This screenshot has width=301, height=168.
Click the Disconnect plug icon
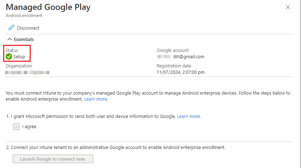click(x=11, y=28)
